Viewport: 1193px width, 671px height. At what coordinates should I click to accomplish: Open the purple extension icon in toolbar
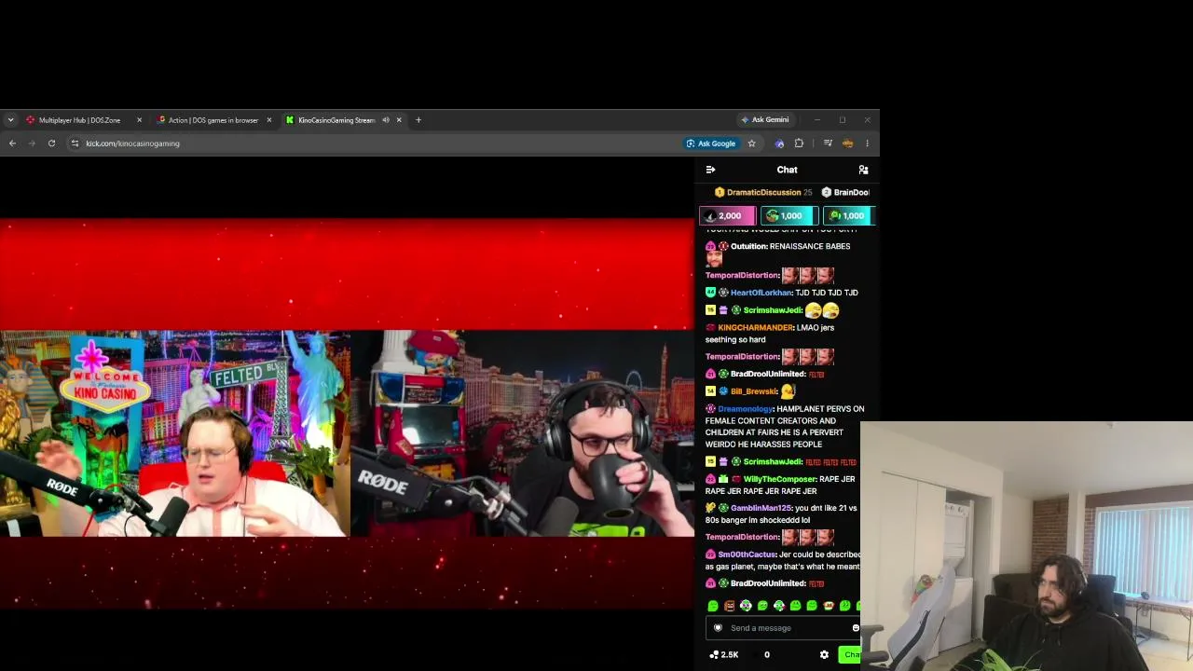(x=779, y=144)
